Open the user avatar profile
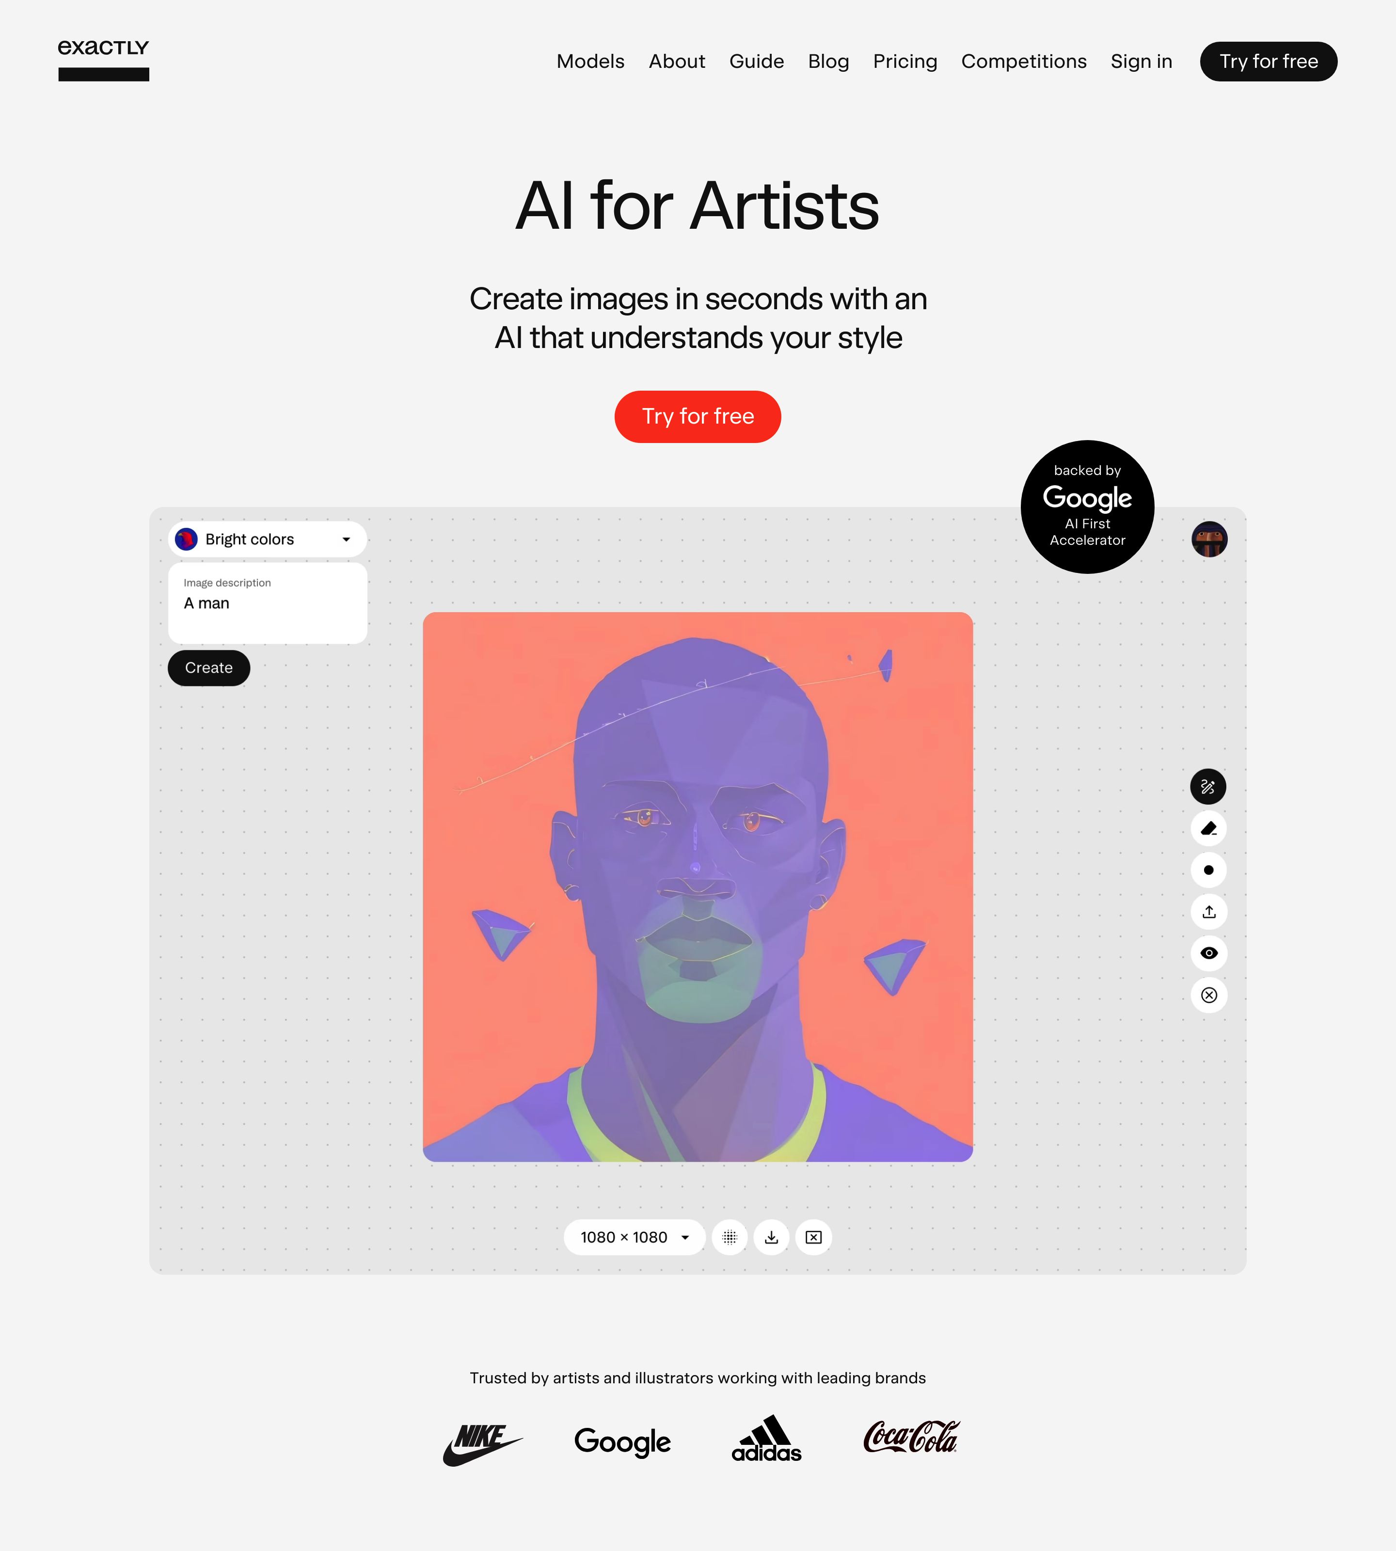Viewport: 1396px width, 1551px height. (1209, 539)
